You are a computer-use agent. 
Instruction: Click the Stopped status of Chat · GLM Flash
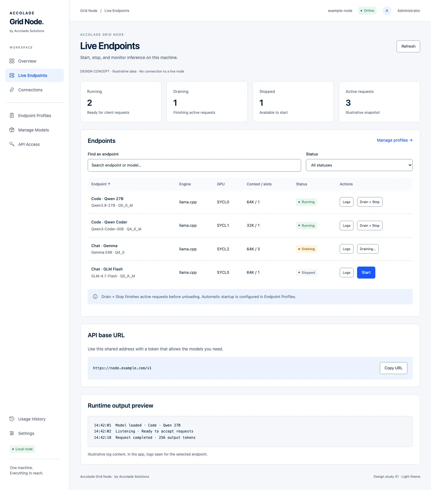[x=307, y=273]
